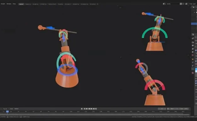
Task: Jump to the previous keyframe
Action: (x=87, y=109)
